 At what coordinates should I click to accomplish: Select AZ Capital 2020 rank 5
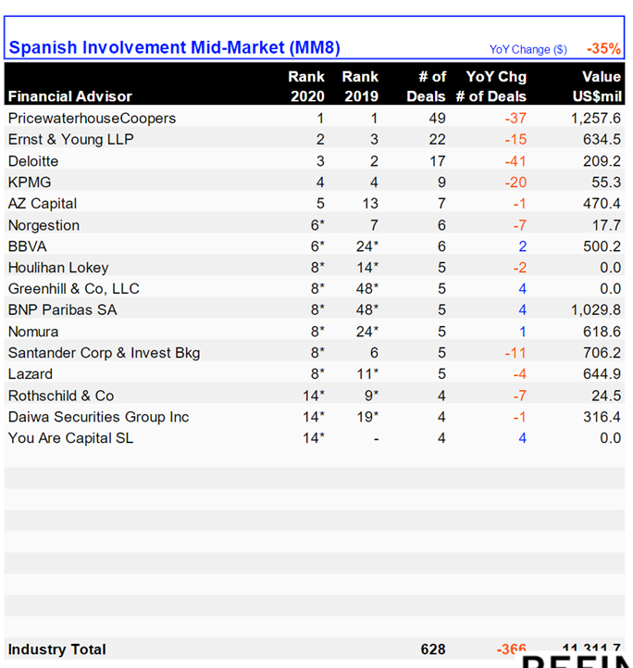pos(320,204)
